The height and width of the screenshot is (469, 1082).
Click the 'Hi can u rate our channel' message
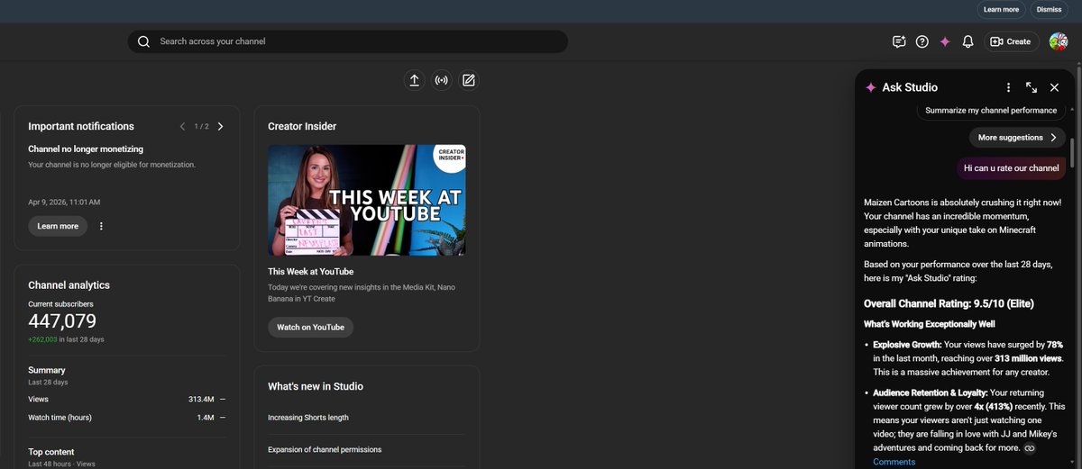[1011, 167]
